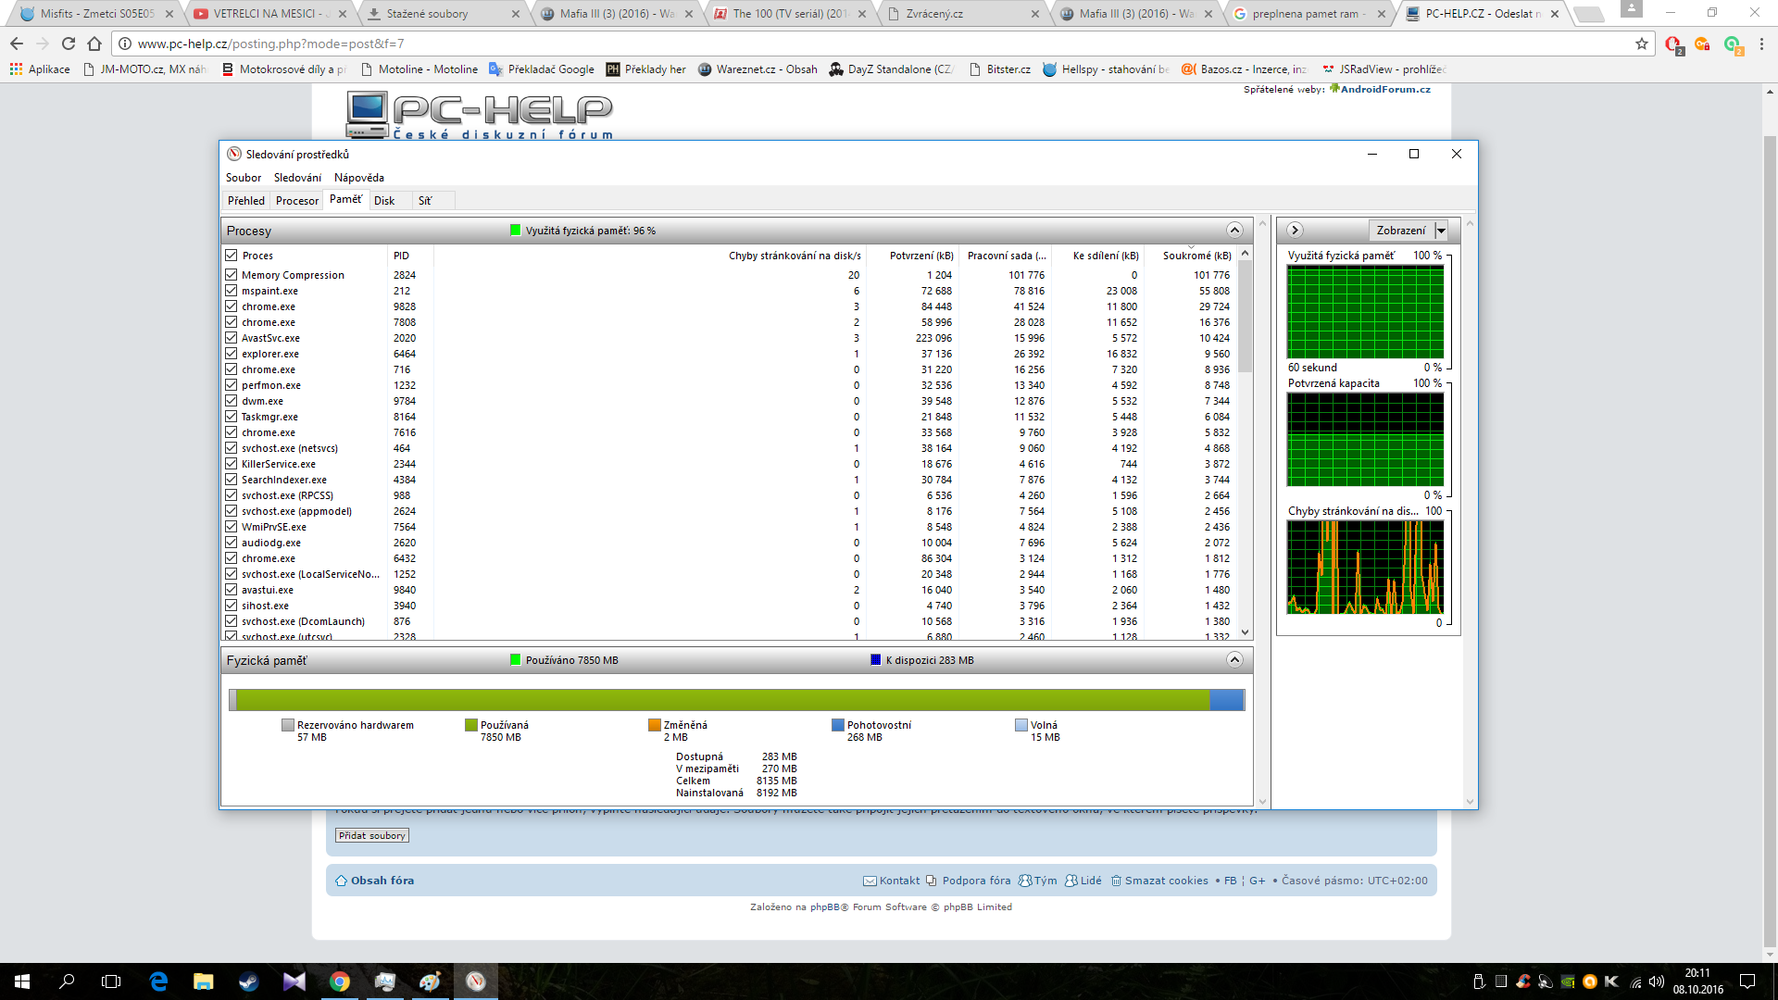The image size is (1778, 1000).
Task: Open Windows search magnifier icon
Action: (67, 981)
